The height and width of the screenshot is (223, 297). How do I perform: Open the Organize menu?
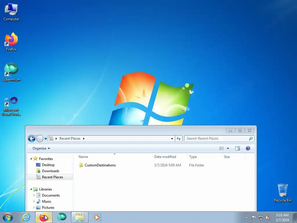(x=41, y=148)
